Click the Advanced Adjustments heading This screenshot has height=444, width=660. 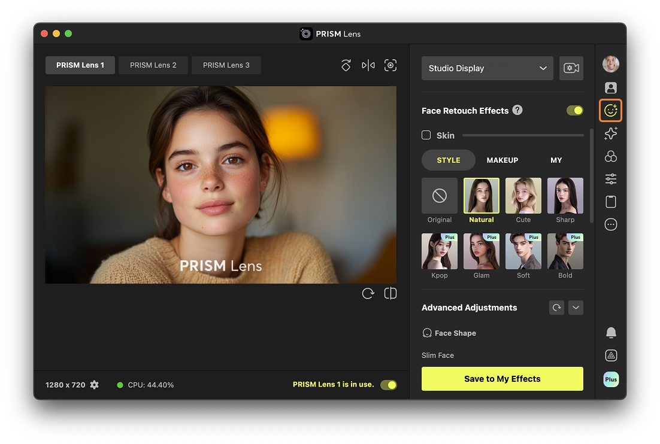470,308
